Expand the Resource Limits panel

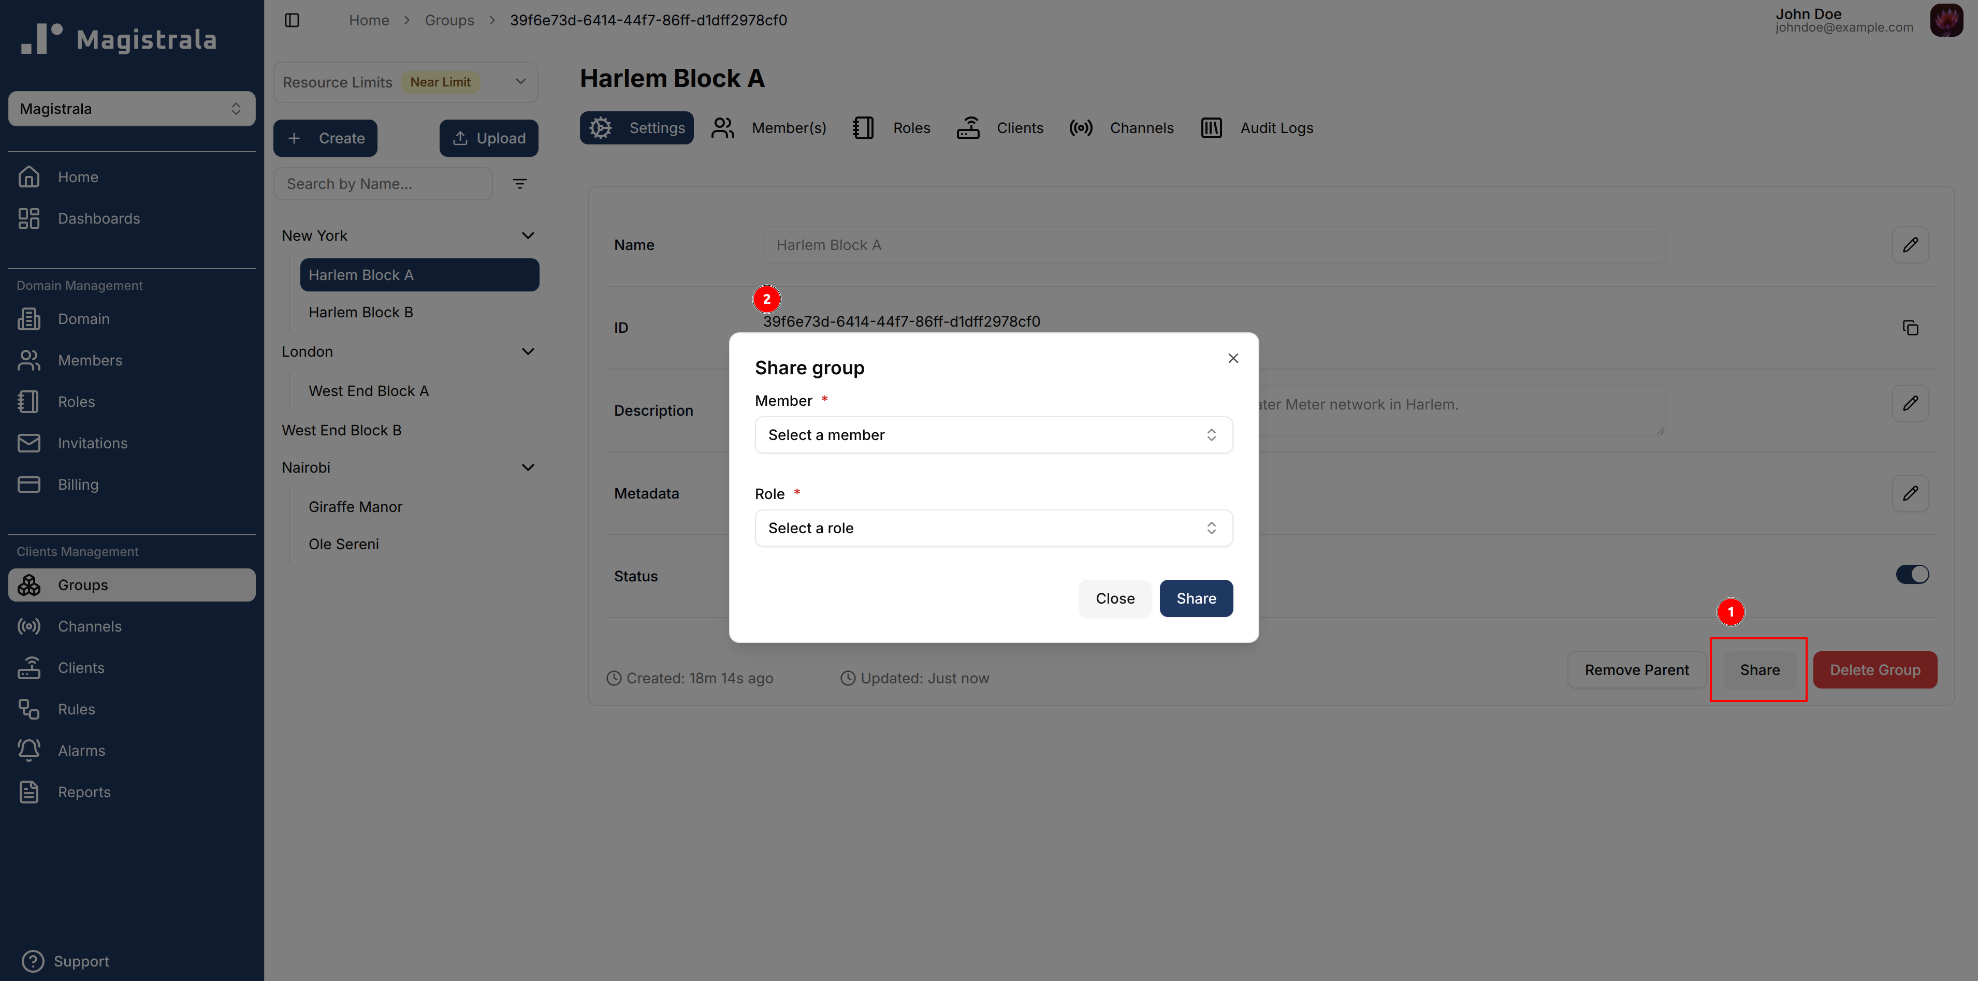point(520,81)
